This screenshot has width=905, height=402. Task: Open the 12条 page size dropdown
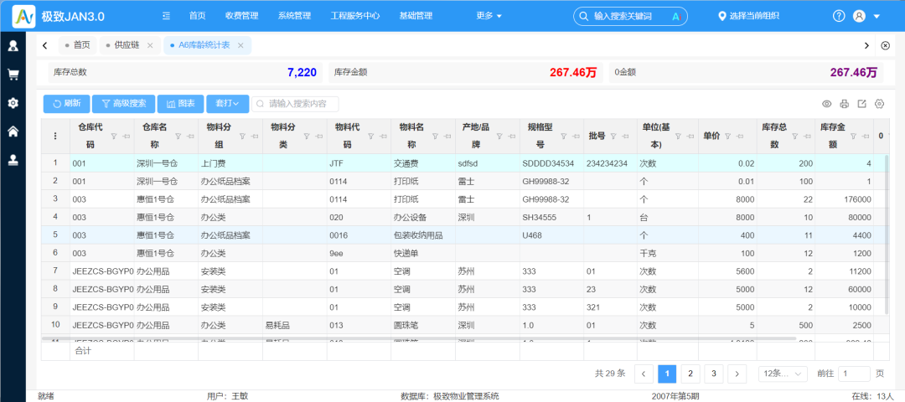783,374
